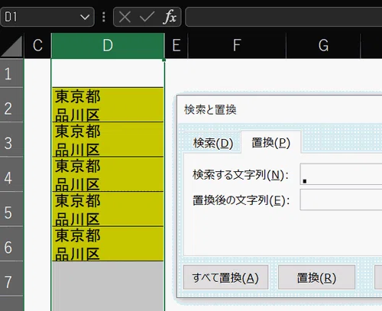Click the 検索と置換 dialog title bar
Viewport: 382px width, 311px height.
click(280, 110)
